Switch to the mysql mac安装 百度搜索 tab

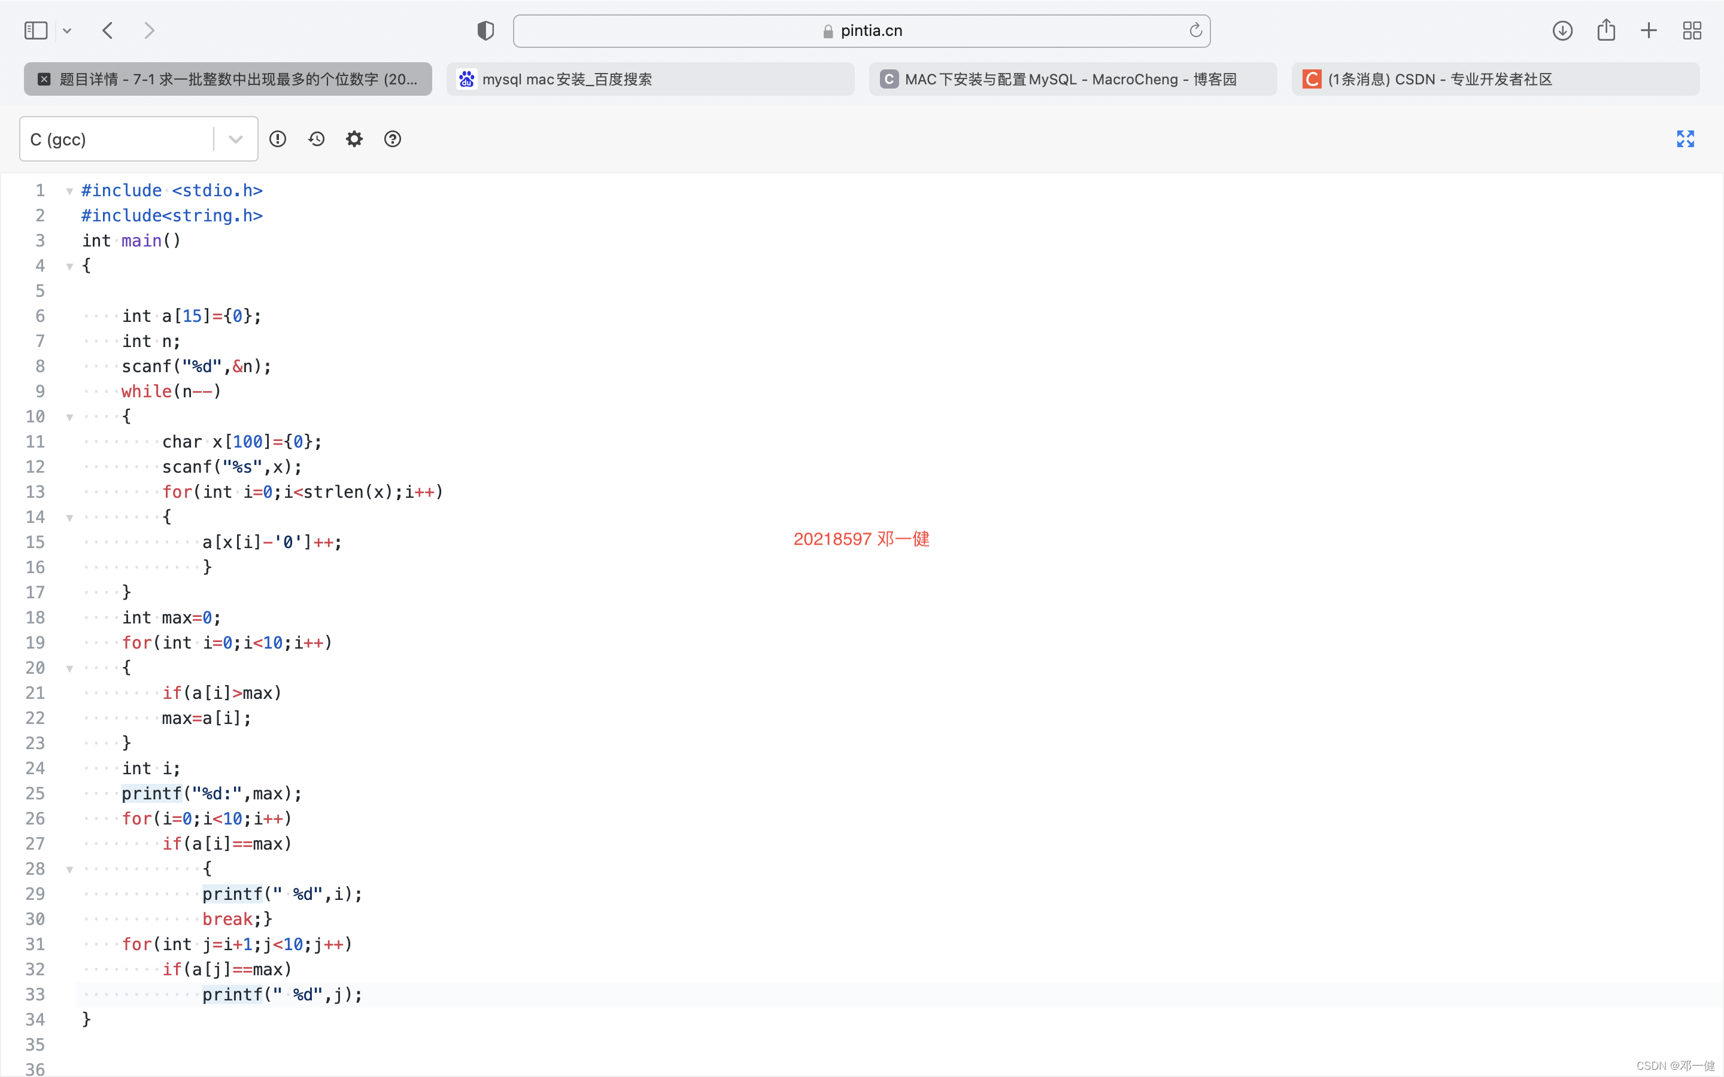click(x=649, y=79)
